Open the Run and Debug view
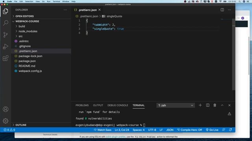 click(6, 46)
